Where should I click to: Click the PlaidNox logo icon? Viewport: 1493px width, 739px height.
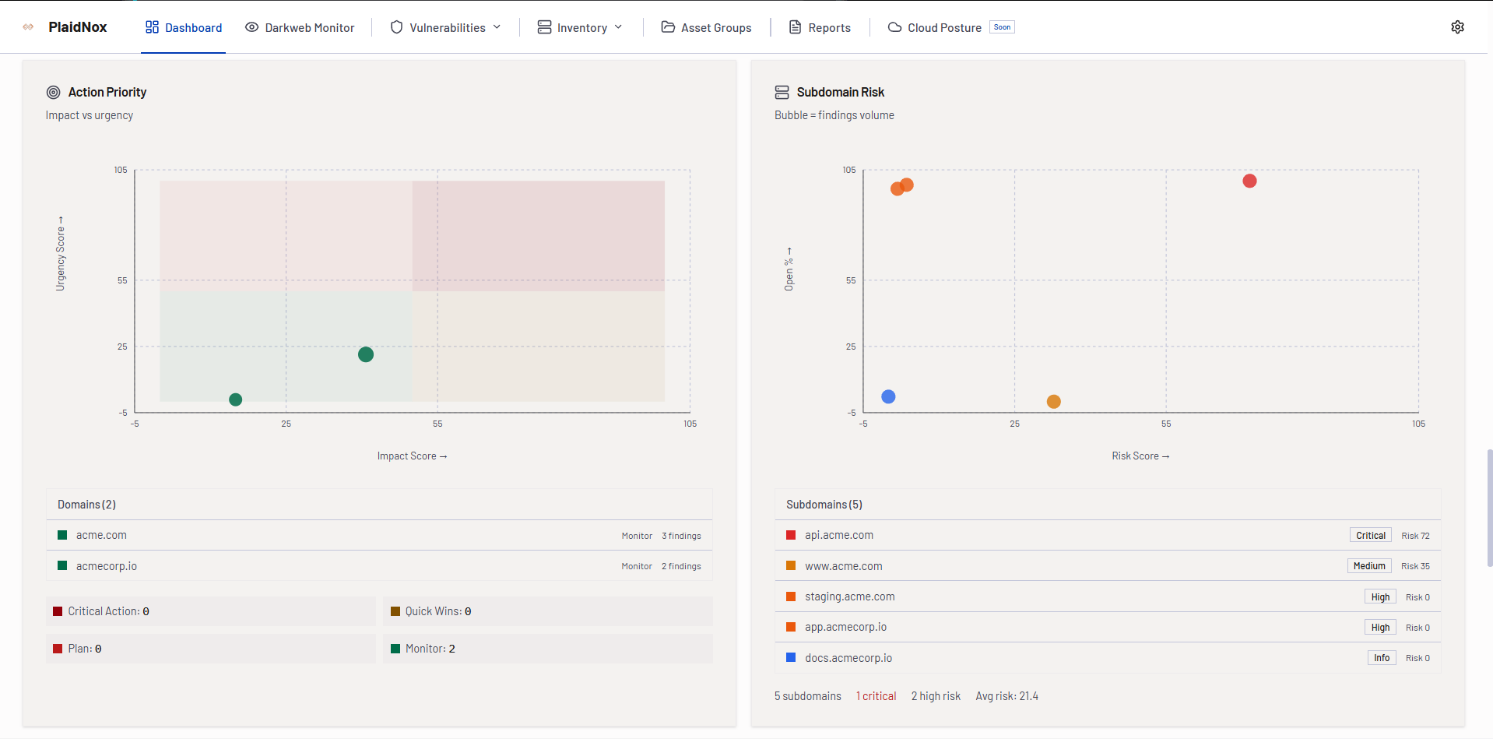(29, 27)
